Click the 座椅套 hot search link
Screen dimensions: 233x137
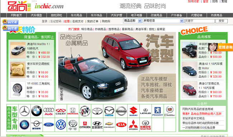(161, 29)
